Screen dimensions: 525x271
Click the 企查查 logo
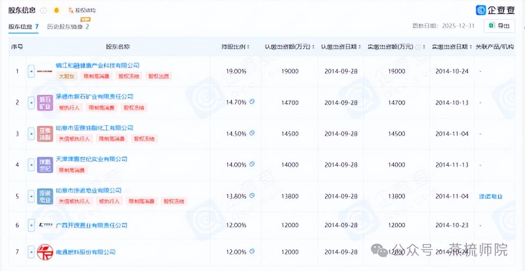pyautogui.click(x=495, y=10)
